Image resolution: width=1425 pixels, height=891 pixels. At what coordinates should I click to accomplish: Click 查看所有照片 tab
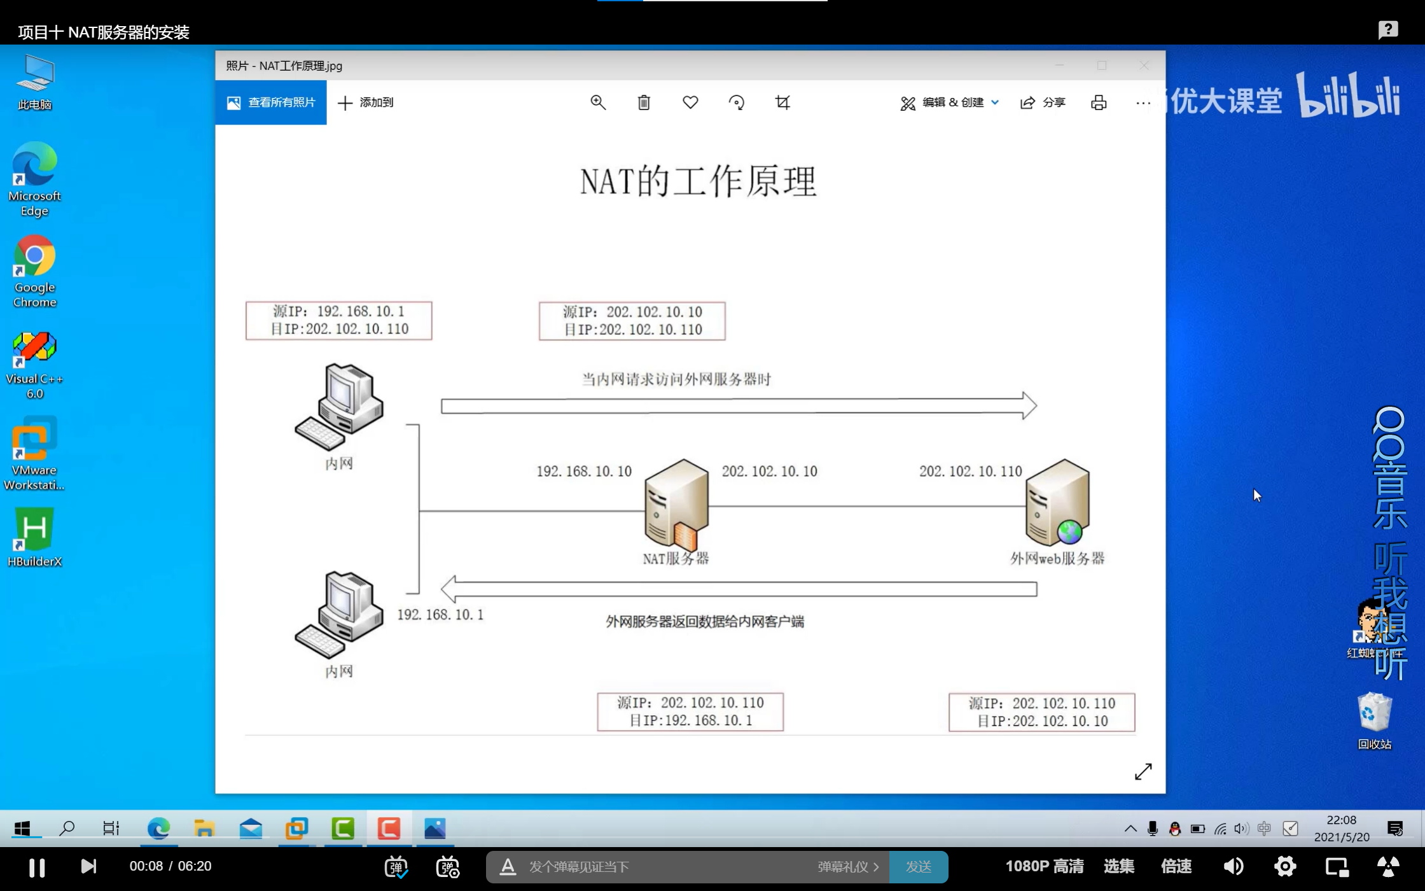271,102
